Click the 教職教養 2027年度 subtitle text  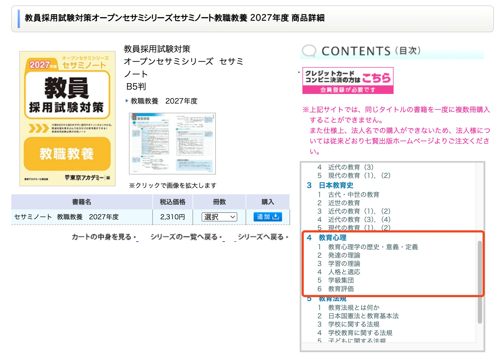(x=164, y=101)
